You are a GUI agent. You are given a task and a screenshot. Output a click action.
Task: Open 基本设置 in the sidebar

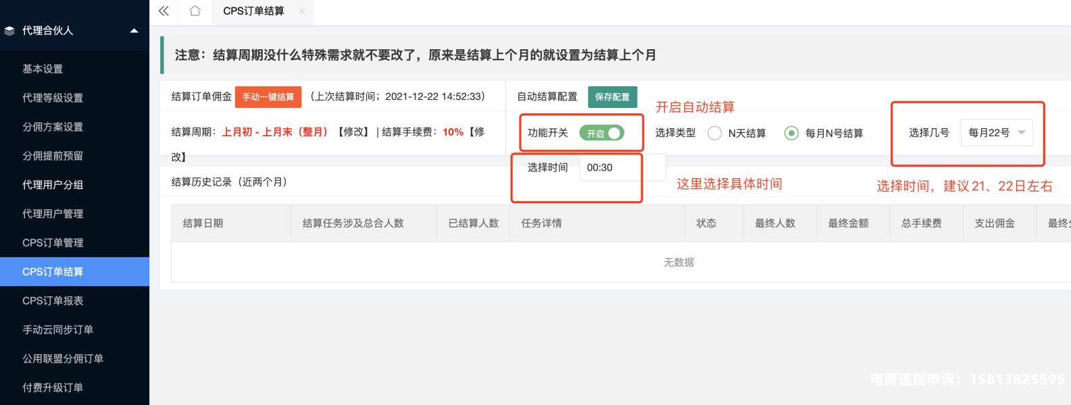pos(43,69)
